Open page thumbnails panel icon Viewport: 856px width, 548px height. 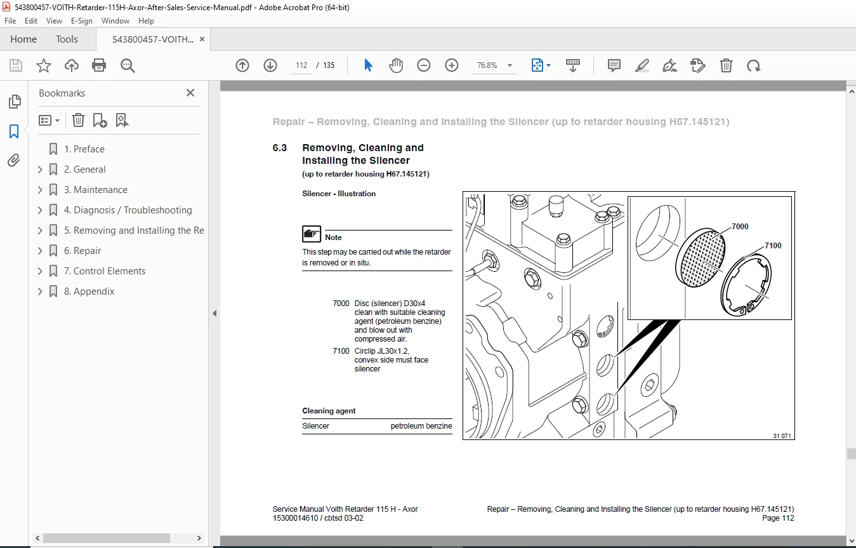pyautogui.click(x=14, y=102)
